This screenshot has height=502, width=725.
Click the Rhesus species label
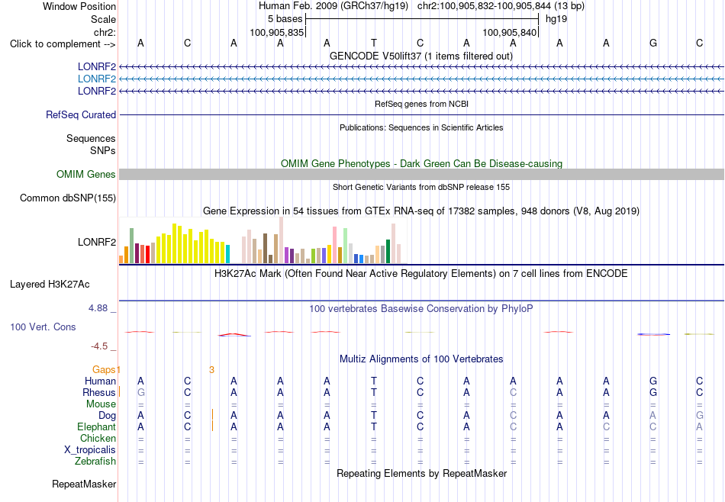click(x=99, y=392)
